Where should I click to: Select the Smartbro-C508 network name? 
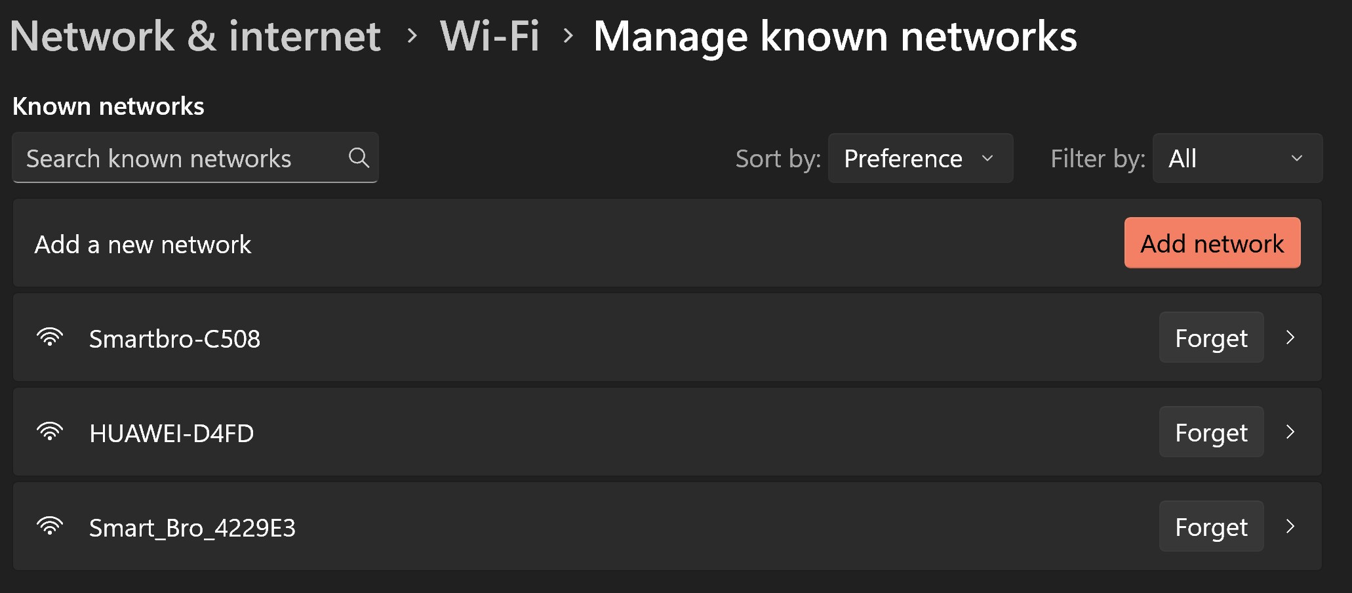click(x=174, y=339)
